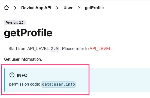Go to docs home via house icon
The width and height of the screenshot is (150, 98).
[x=6, y=8]
